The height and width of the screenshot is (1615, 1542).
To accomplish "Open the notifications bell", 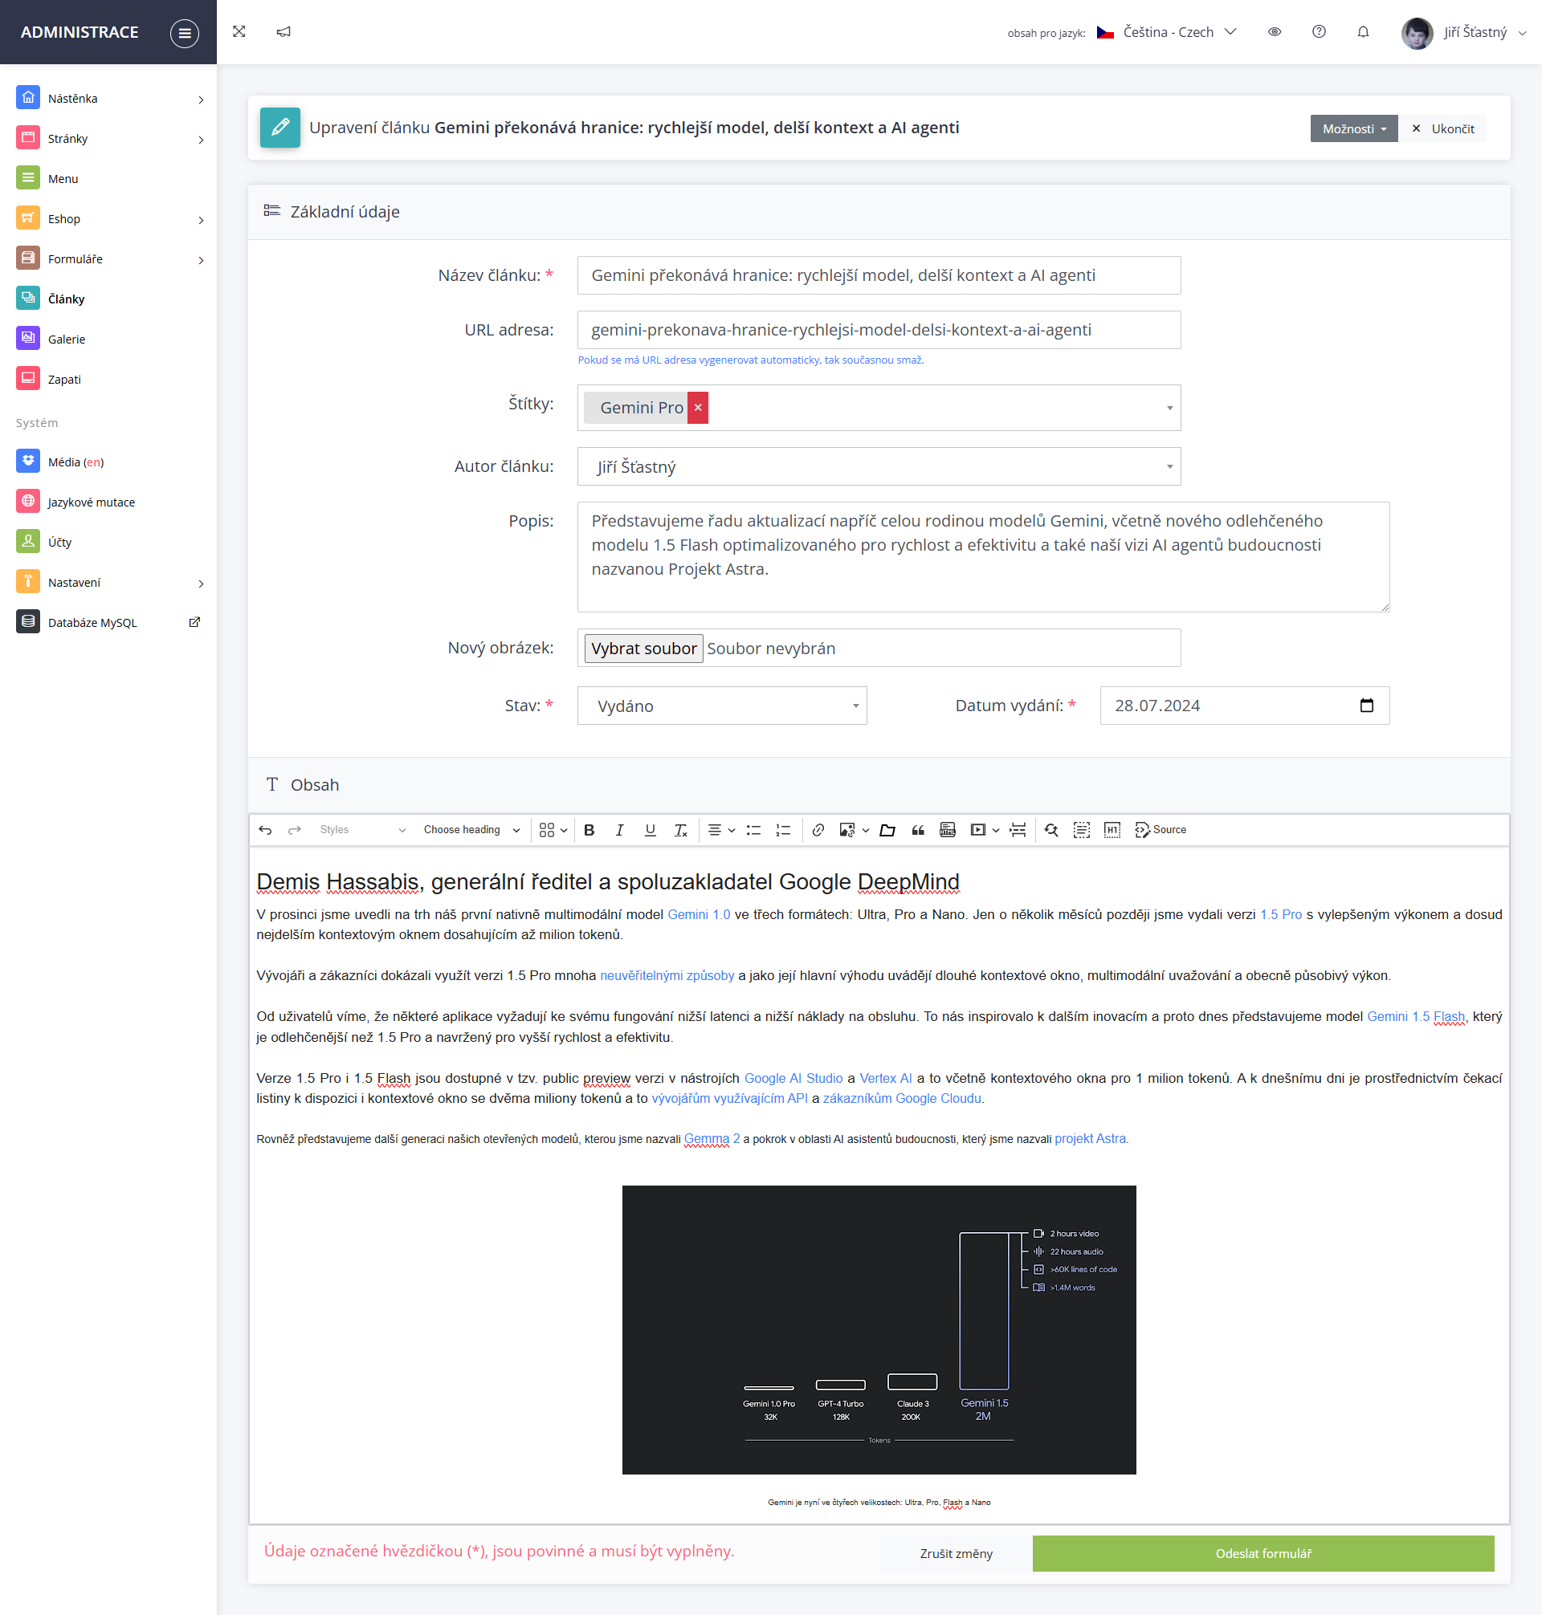I will [1363, 32].
